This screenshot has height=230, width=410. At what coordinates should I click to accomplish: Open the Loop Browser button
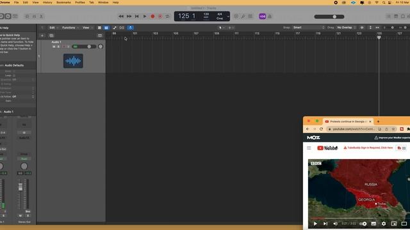coord(403,16)
